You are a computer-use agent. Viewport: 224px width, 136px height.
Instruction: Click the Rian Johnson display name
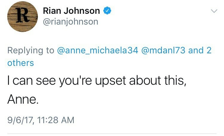[x=71, y=11]
